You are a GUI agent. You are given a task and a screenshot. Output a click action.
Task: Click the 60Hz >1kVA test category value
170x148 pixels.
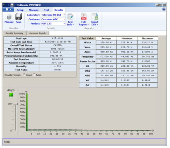tap(57, 49)
